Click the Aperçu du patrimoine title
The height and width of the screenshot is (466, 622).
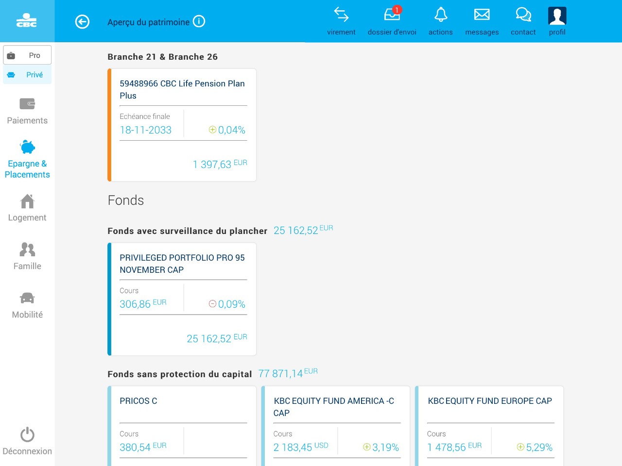point(148,22)
